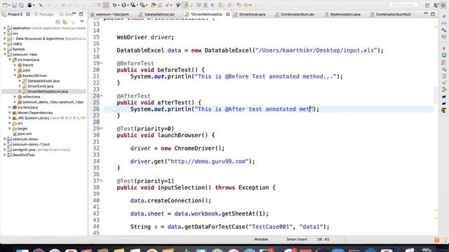Expand the csv project node
Image resolution: width=449 pixels, height=252 pixels.
coord(5,33)
